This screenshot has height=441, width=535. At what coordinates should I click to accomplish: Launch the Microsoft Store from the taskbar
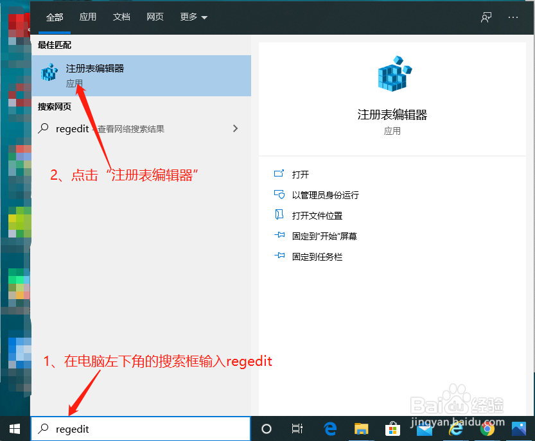[392, 428]
